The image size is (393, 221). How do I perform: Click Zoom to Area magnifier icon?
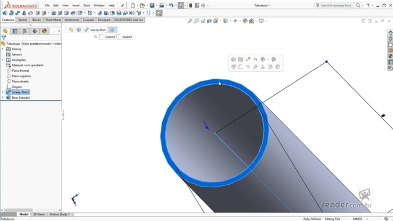pos(196,21)
